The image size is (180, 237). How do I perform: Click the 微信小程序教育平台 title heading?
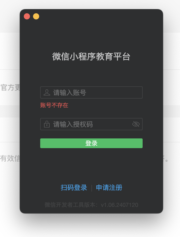[x=91, y=56]
